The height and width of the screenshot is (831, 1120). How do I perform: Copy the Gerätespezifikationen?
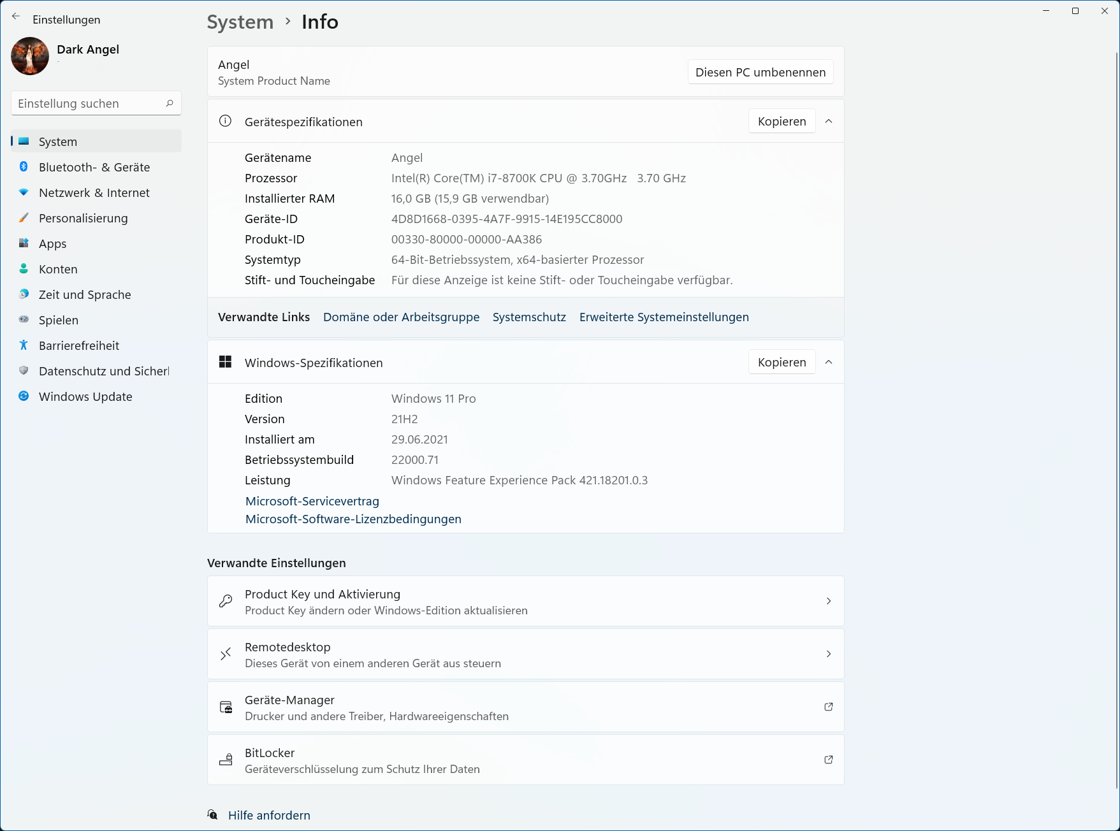coord(782,121)
